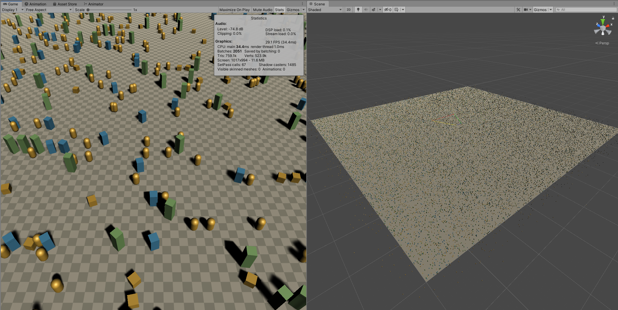Click the FPS readout in Statistics
The width and height of the screenshot is (618, 310).
click(x=281, y=42)
